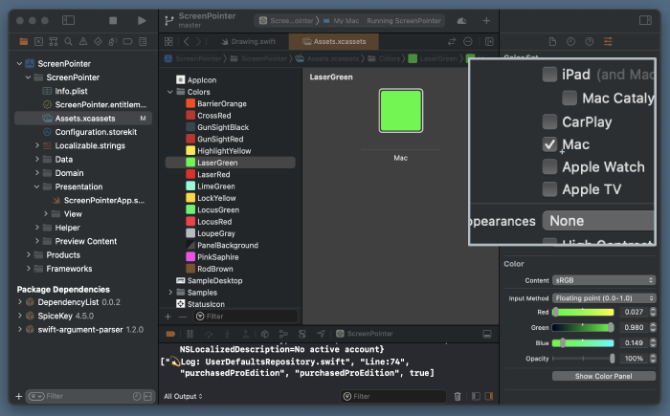The width and height of the screenshot is (670, 416).
Task: Clear the console with the trash icon
Action: pos(458,396)
